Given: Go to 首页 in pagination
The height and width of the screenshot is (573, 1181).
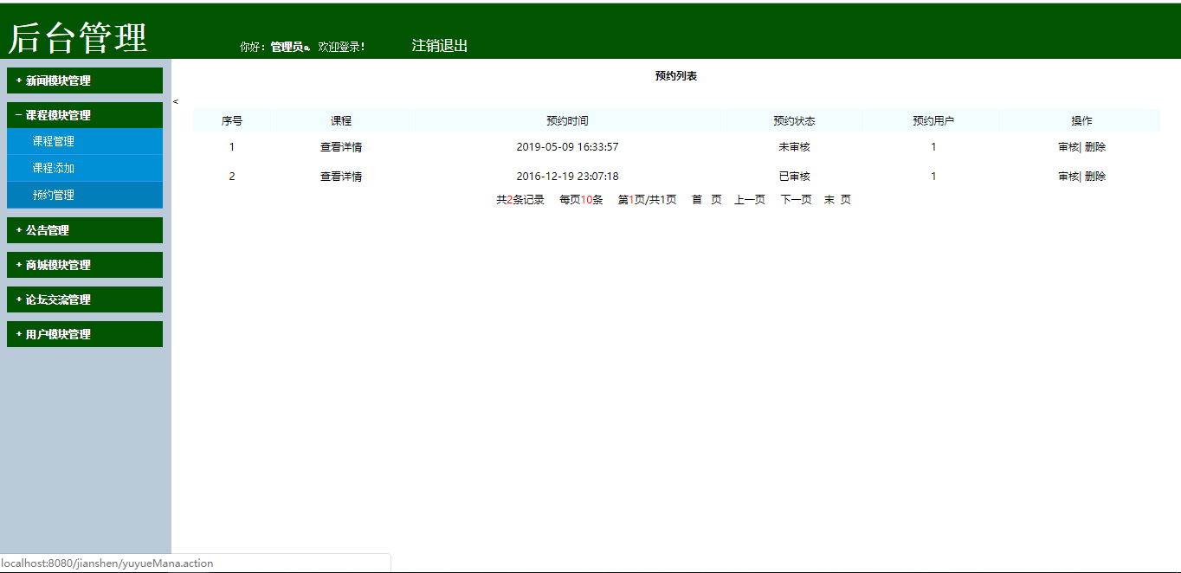Looking at the screenshot, I should tap(707, 200).
